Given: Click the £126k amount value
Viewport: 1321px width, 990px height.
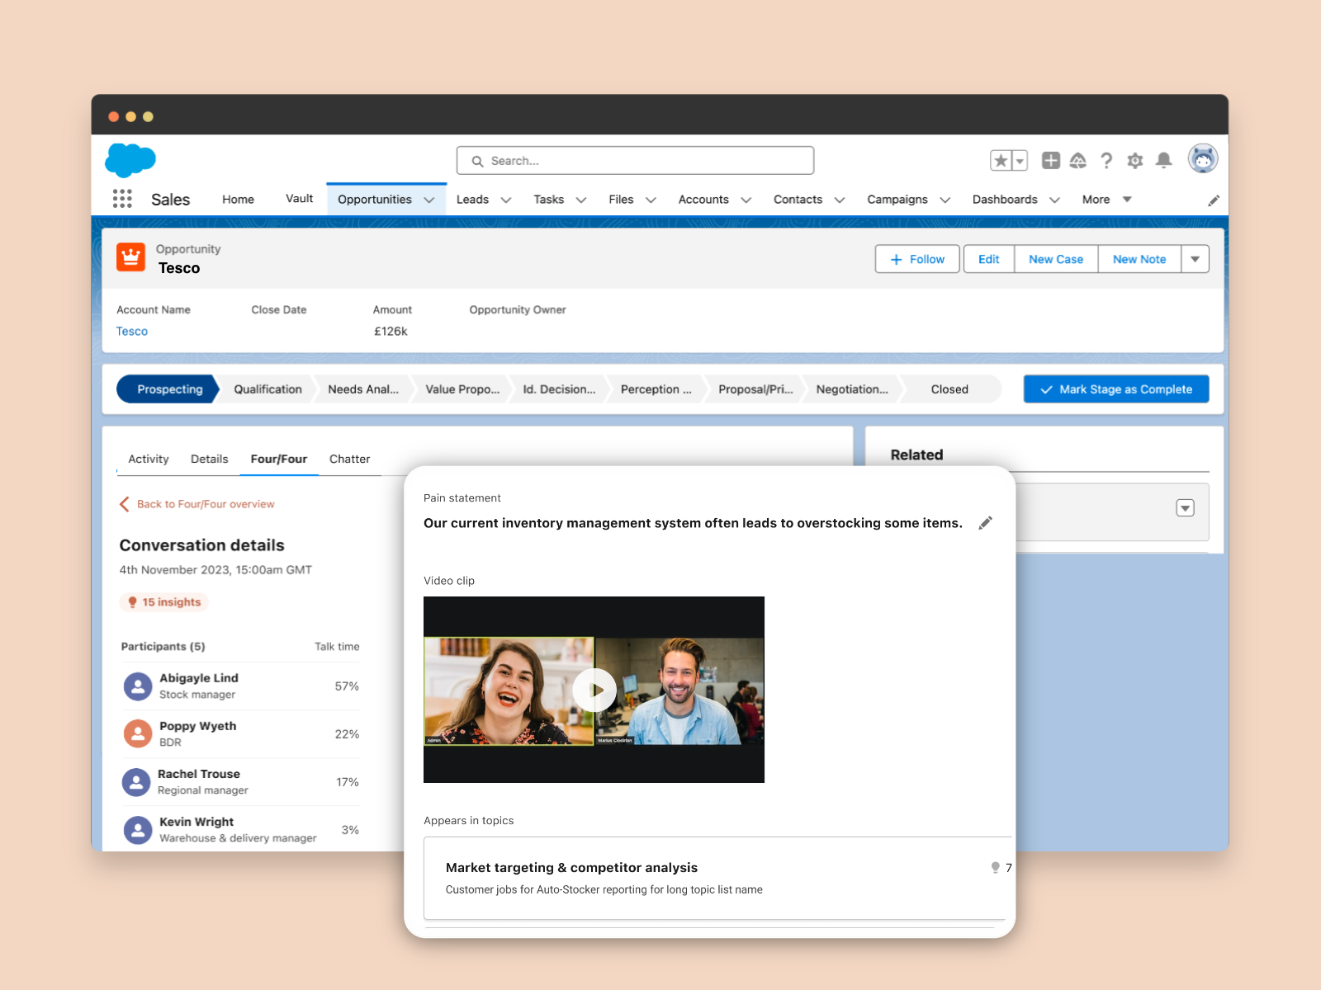Looking at the screenshot, I should click(x=391, y=332).
